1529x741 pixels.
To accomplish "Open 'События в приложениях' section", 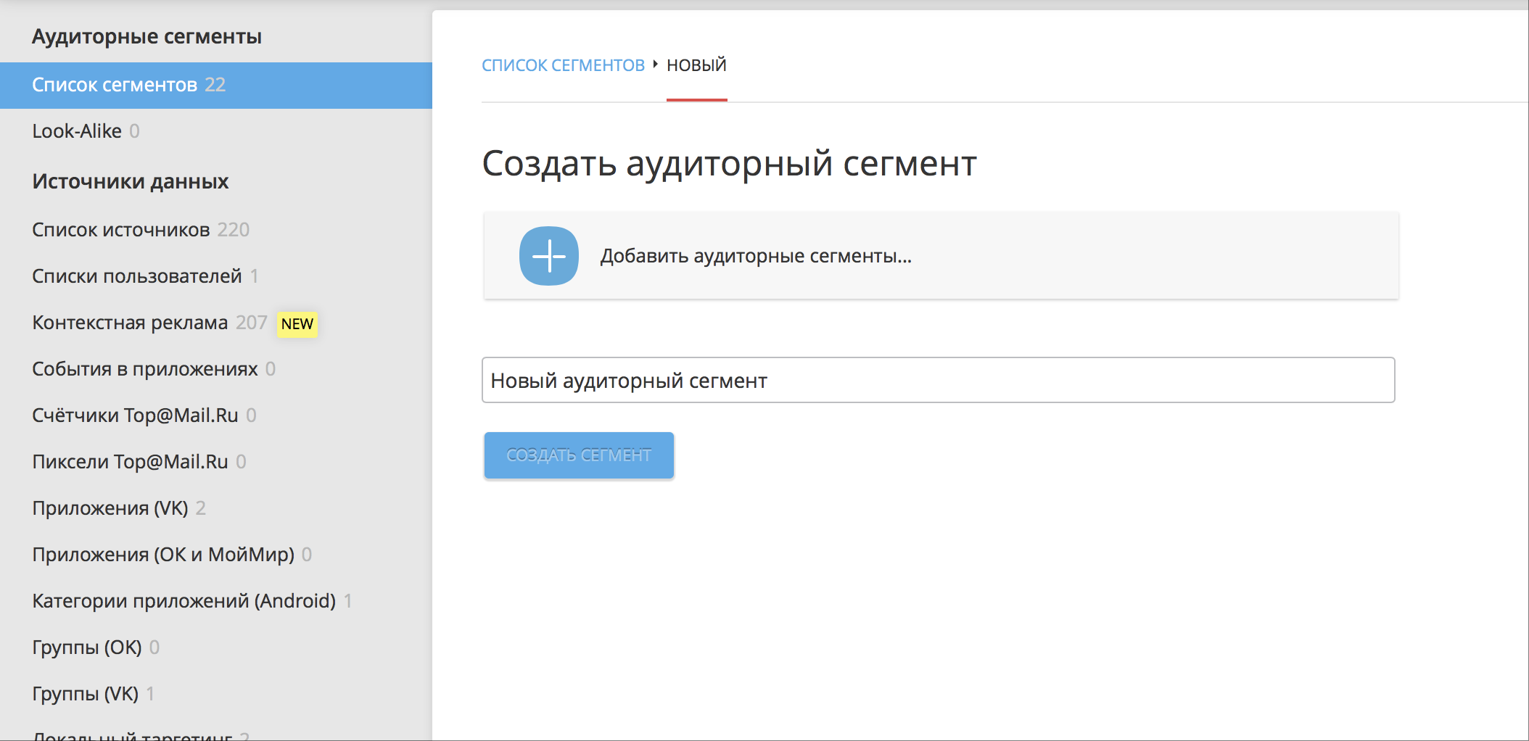I will click(144, 369).
